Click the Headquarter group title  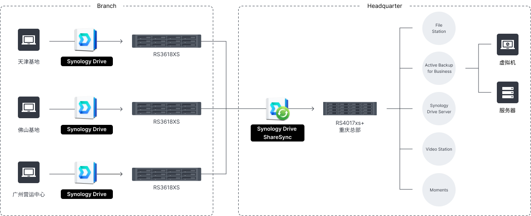click(385, 6)
